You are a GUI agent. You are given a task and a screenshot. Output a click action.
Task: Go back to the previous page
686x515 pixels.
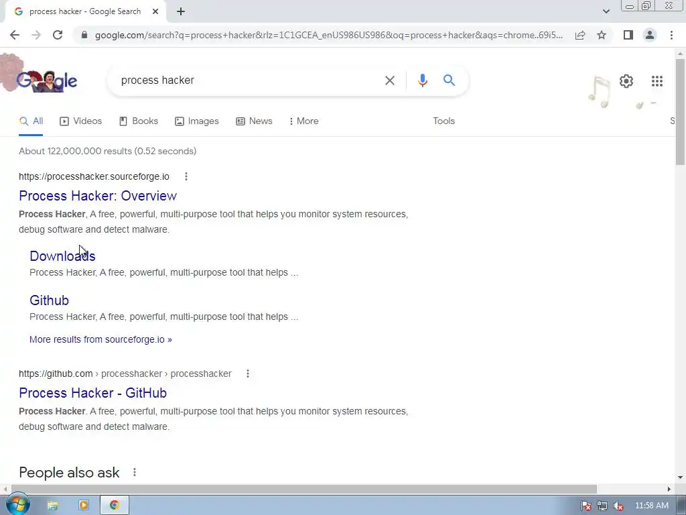(x=15, y=35)
